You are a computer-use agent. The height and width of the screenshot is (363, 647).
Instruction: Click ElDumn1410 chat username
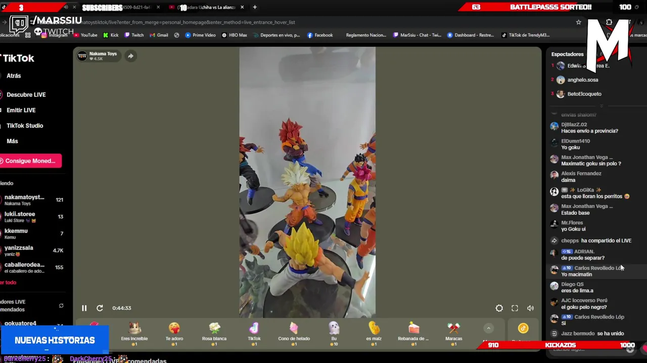[575, 141]
